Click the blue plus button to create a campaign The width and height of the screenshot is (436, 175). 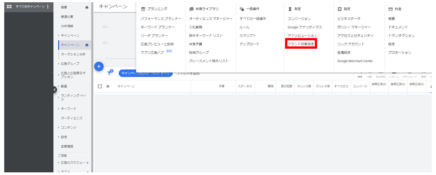click(x=99, y=67)
